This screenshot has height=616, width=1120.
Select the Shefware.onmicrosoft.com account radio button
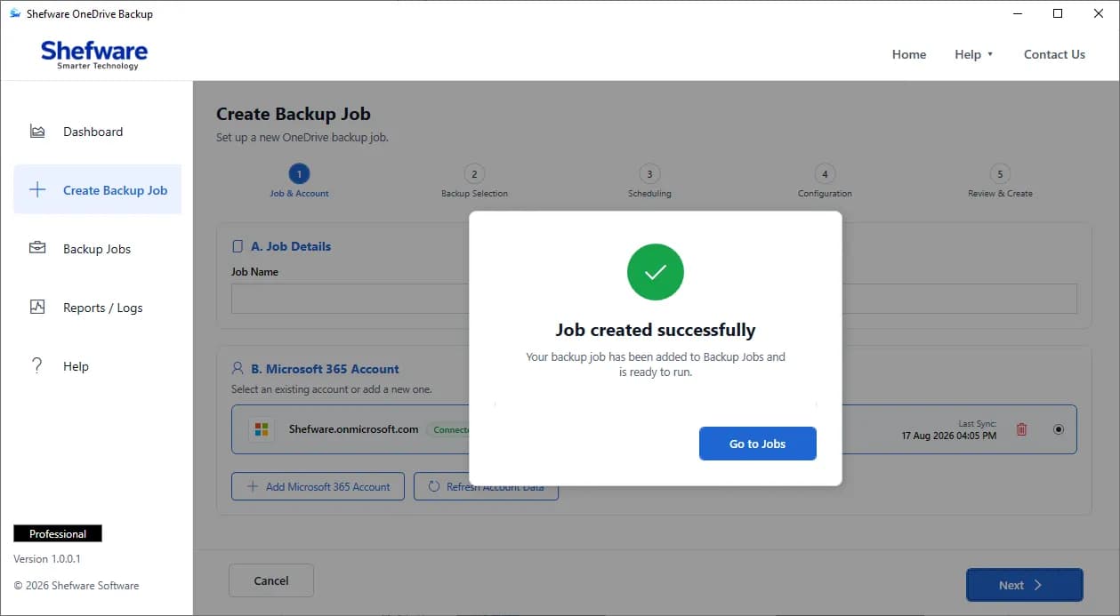1058,429
